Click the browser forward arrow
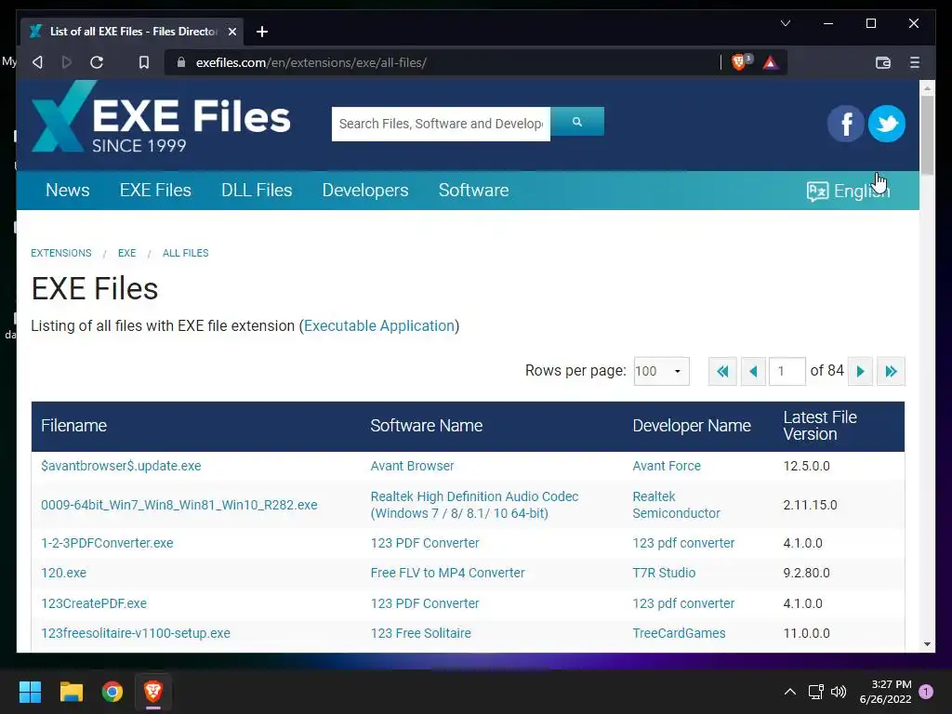952x714 pixels. [67, 62]
